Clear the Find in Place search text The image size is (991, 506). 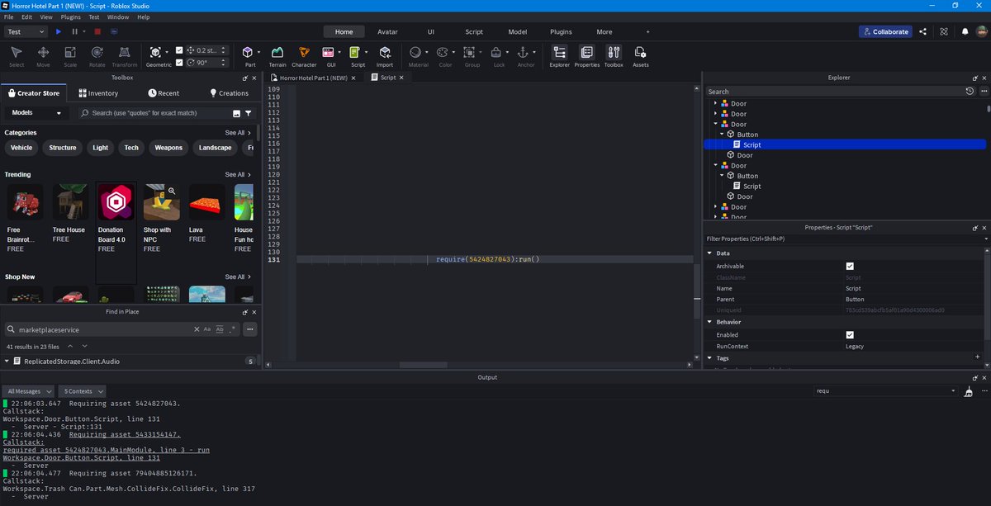(196, 329)
